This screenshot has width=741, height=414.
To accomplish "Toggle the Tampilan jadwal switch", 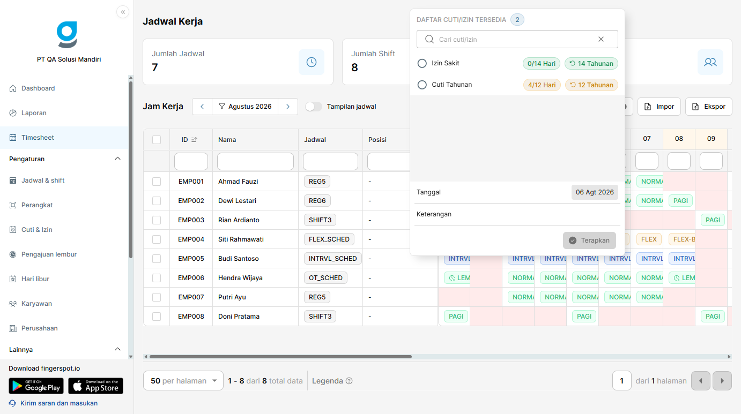I will 314,107.
